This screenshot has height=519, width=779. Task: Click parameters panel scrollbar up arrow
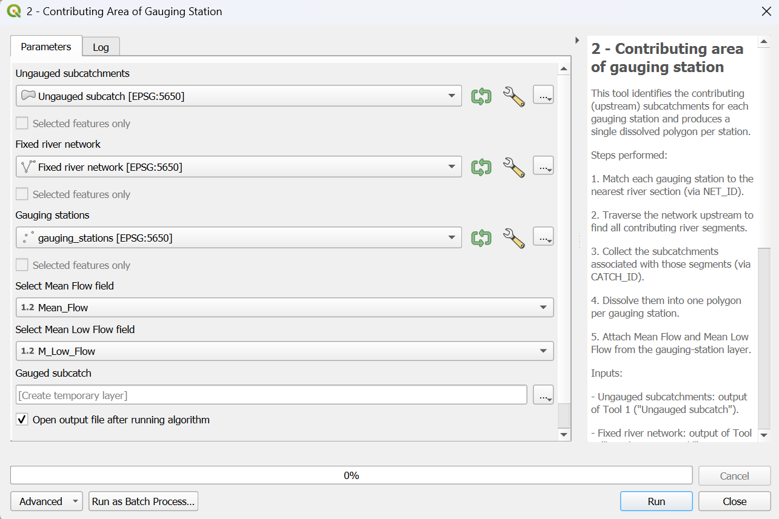coord(564,69)
